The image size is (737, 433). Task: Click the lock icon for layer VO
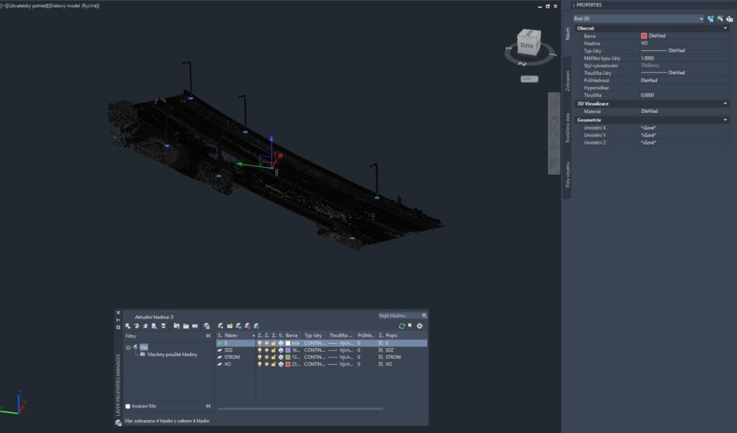click(273, 364)
